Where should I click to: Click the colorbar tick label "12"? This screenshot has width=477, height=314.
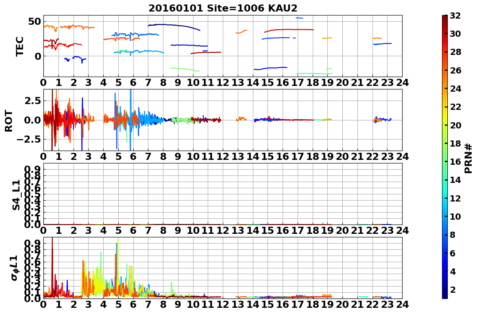(x=455, y=198)
